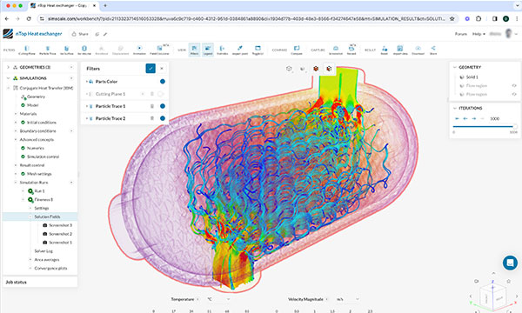Collapse the GEOMETRY panel on the right
Image resolution: width=522 pixels, height=313 pixels.
455,67
